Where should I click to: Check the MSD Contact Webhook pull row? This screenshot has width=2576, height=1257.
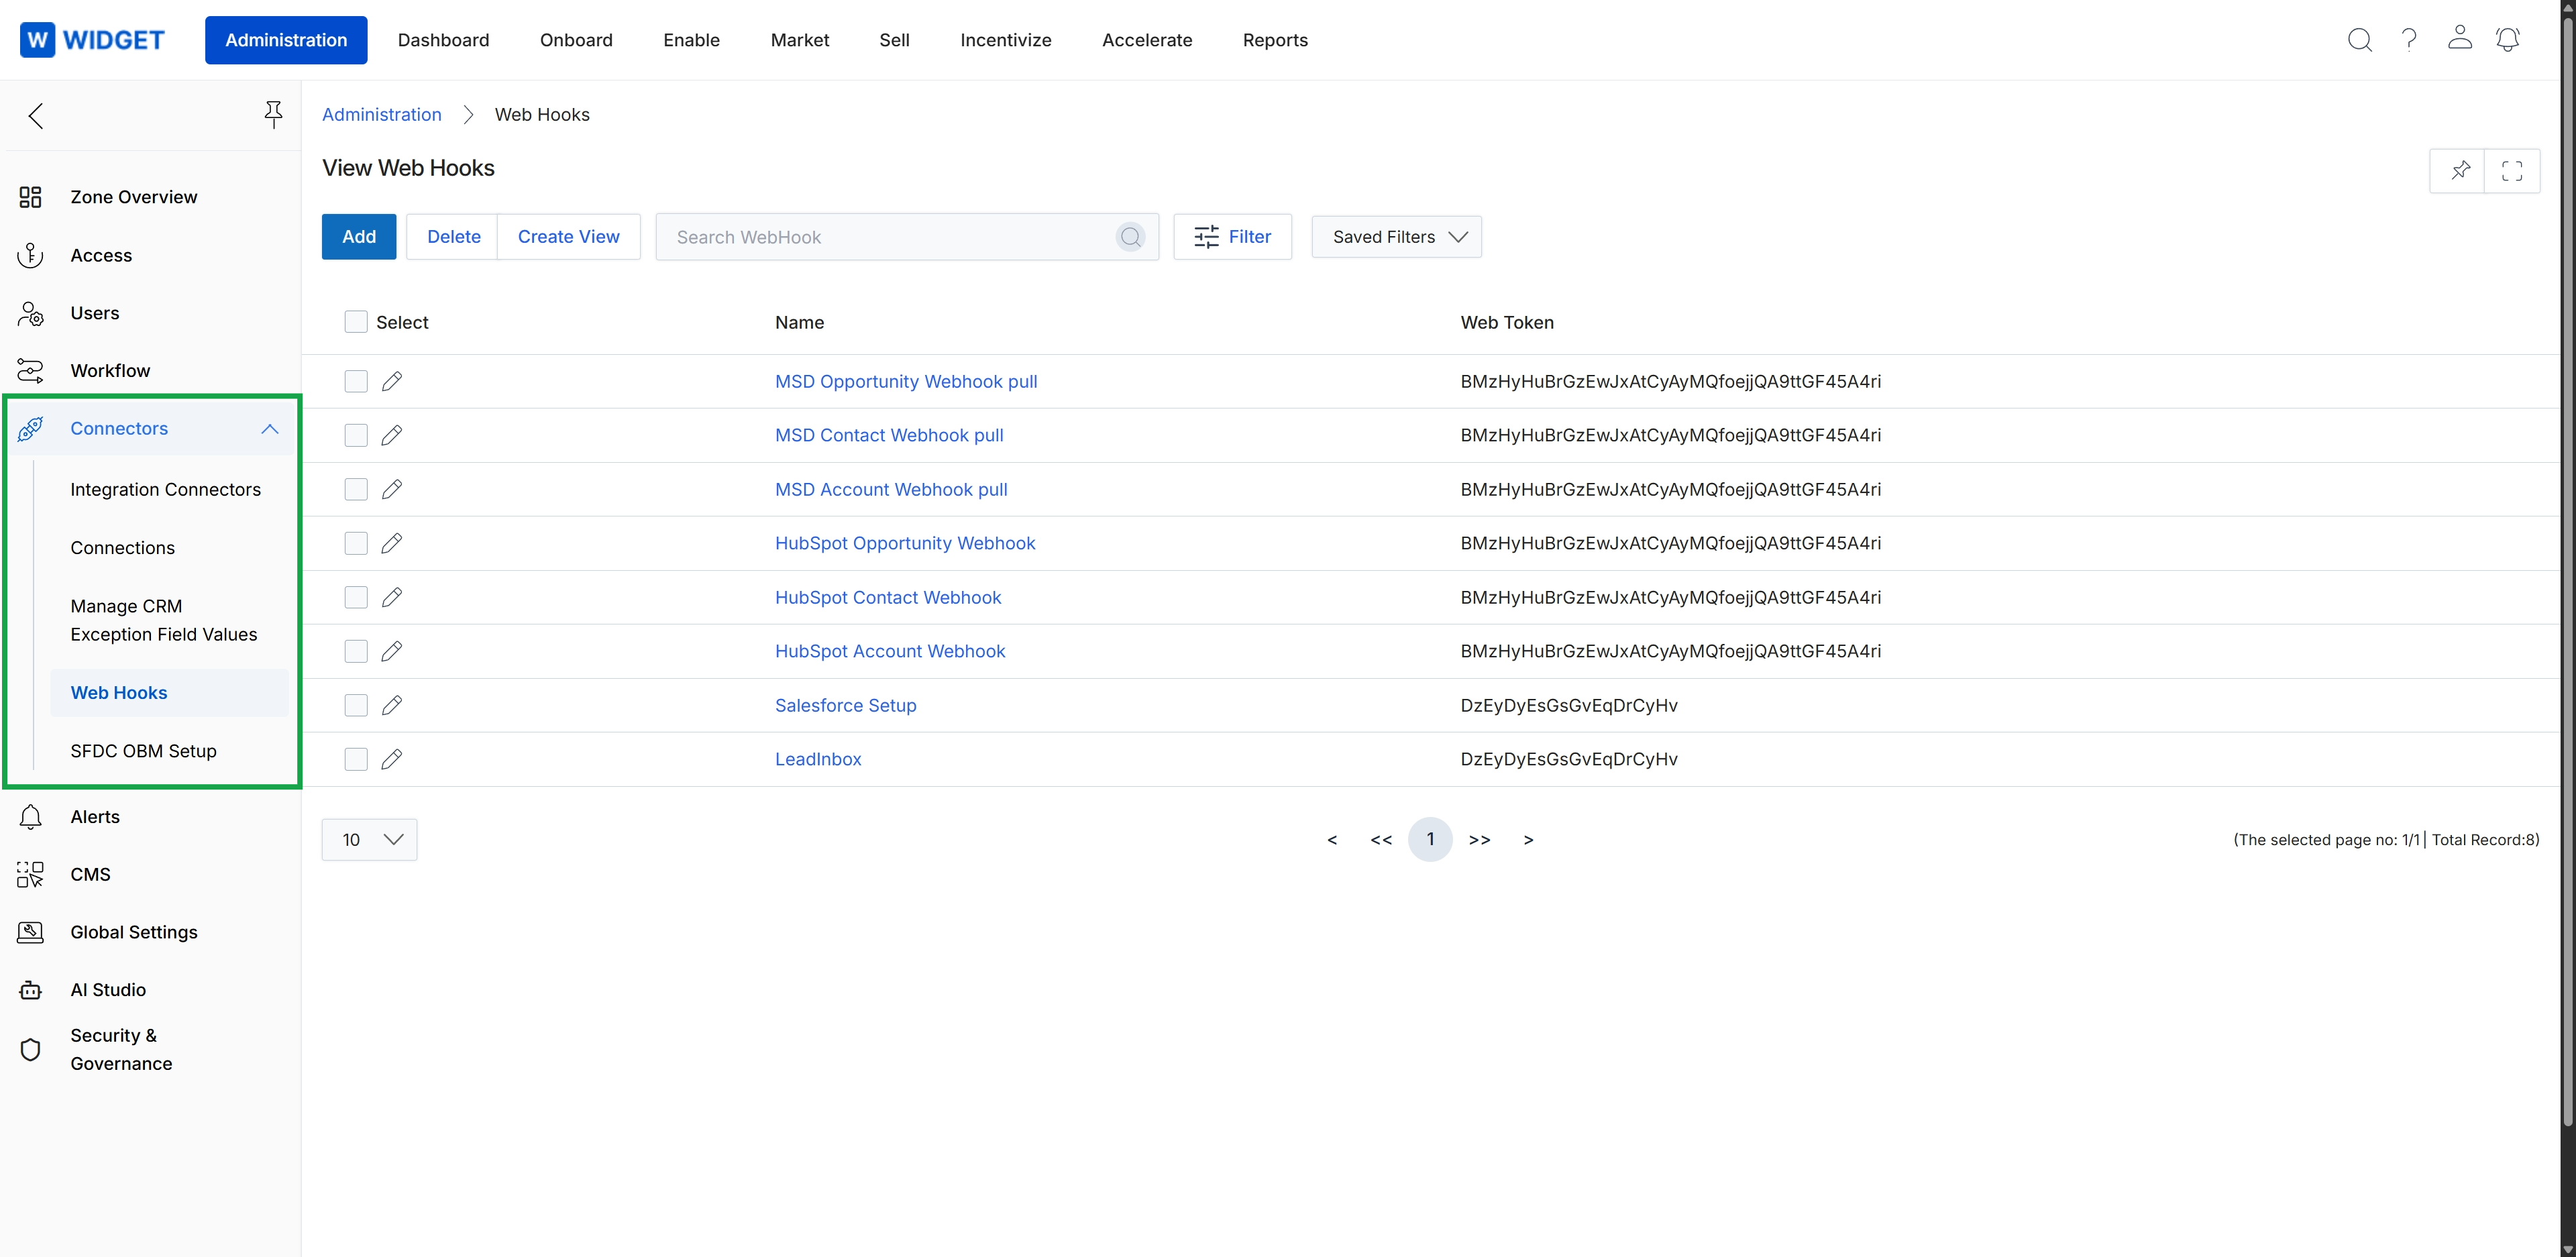click(355, 435)
